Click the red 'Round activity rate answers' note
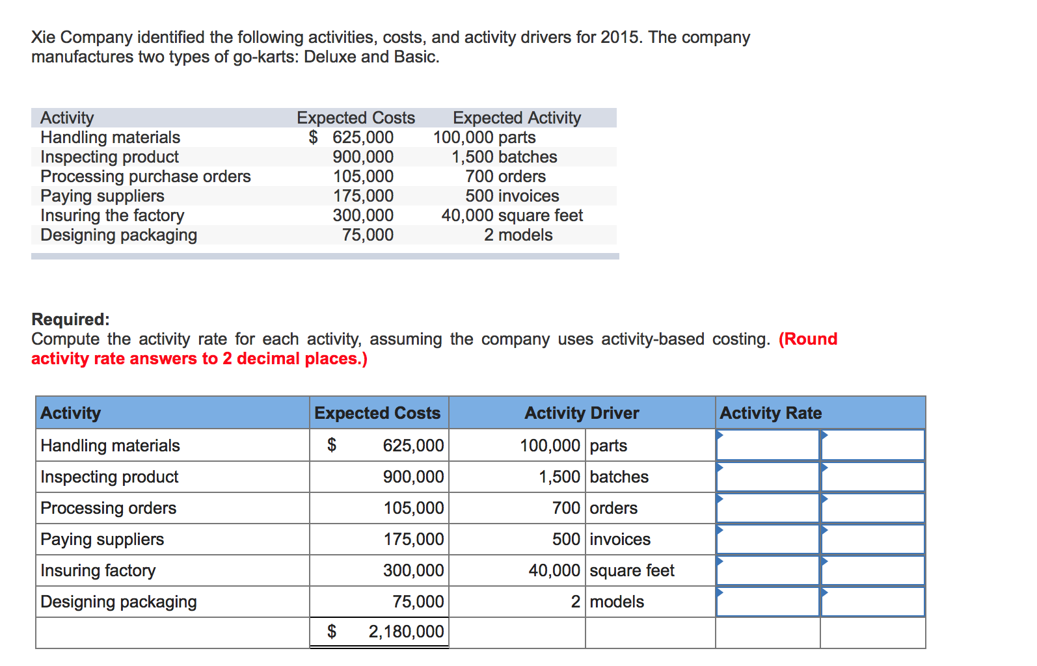Image resolution: width=1037 pixels, height=666 pixels. pyautogui.click(x=435, y=349)
